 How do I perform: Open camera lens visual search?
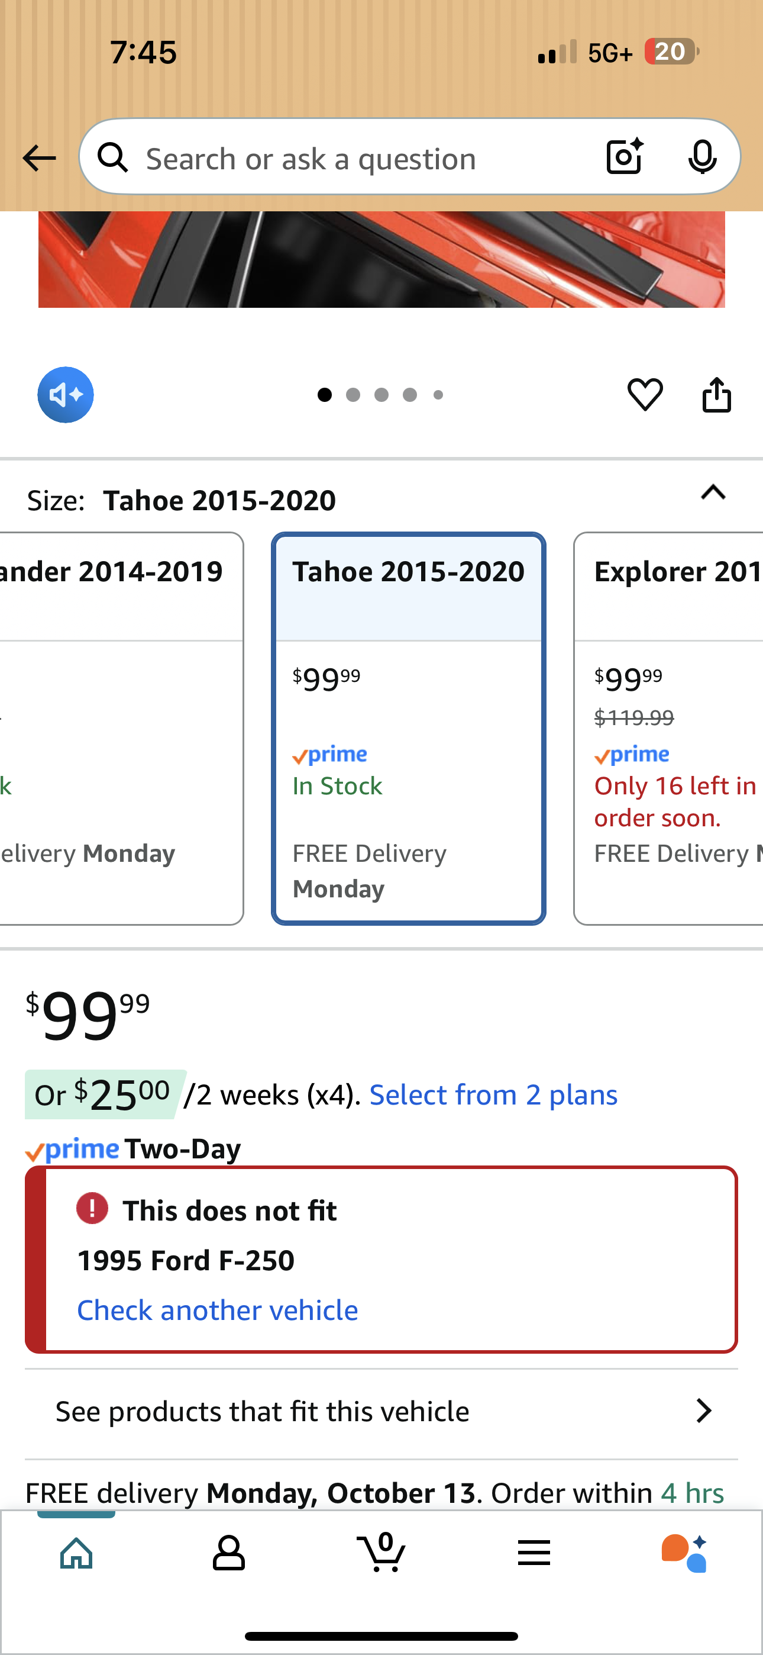coord(624,157)
